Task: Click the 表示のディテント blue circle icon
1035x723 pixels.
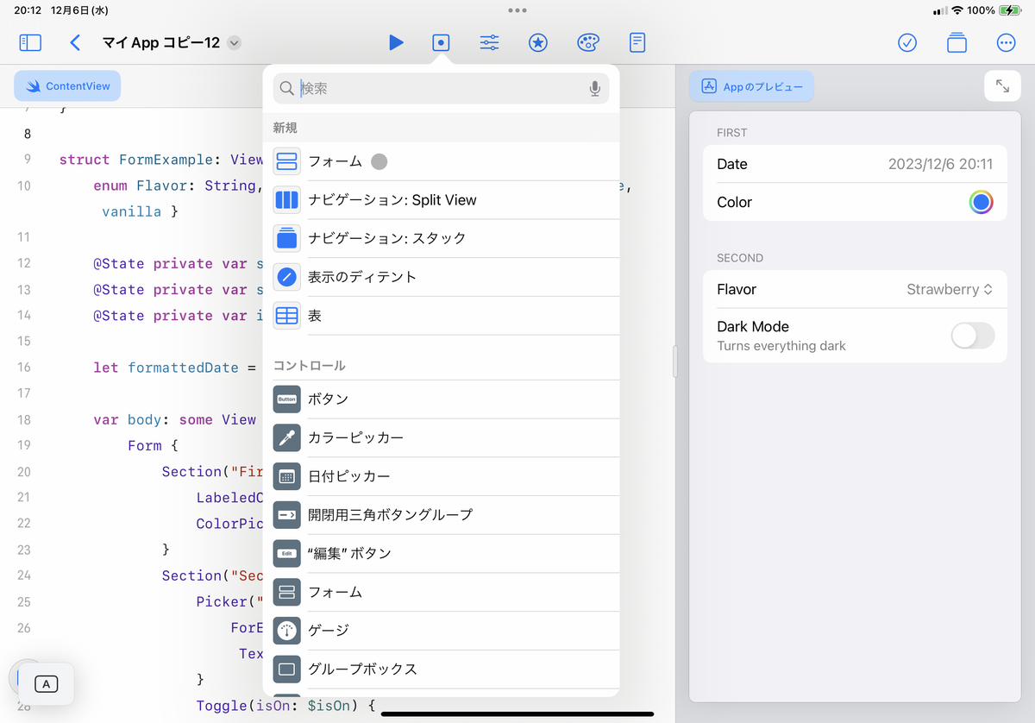Action: coord(287,277)
